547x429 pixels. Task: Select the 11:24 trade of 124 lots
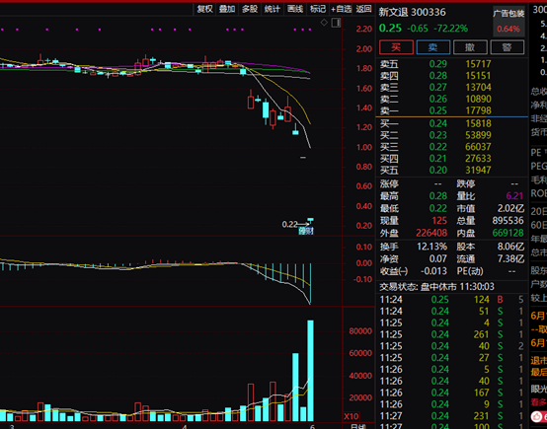tap(452, 300)
